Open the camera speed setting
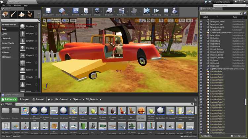 click(x=189, y=20)
